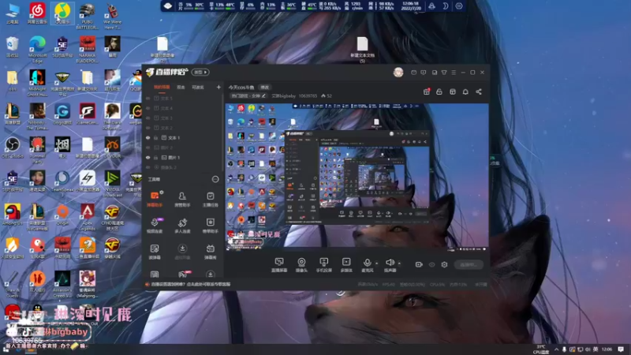Click the share icon in stream header
Viewport: 631px width, 355px height.
coord(479,92)
